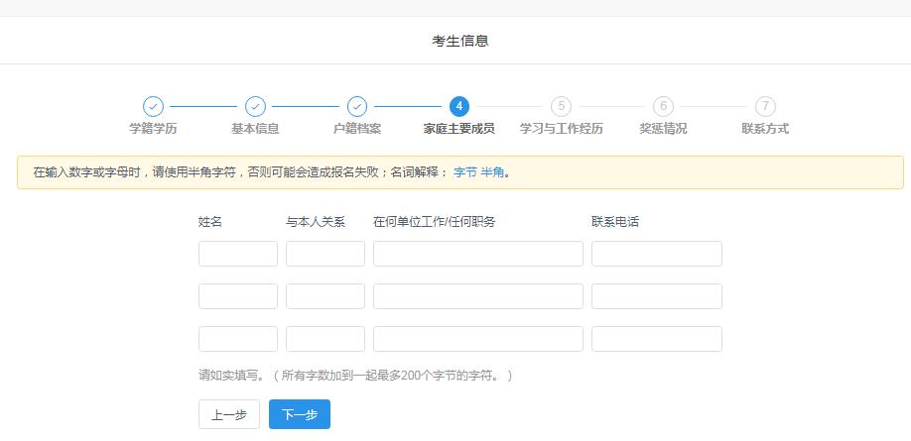Click third row 在何单位工作/任何职务 field

[x=478, y=339]
